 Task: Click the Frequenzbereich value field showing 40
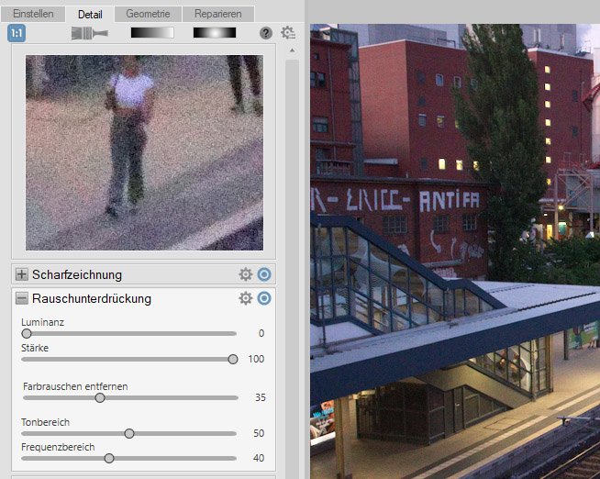coord(258,458)
